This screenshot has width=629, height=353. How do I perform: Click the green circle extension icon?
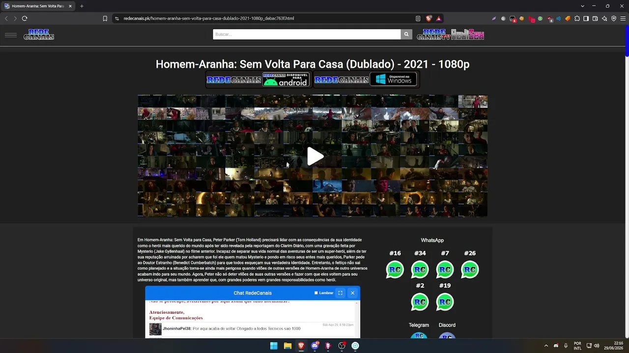(x=540, y=19)
